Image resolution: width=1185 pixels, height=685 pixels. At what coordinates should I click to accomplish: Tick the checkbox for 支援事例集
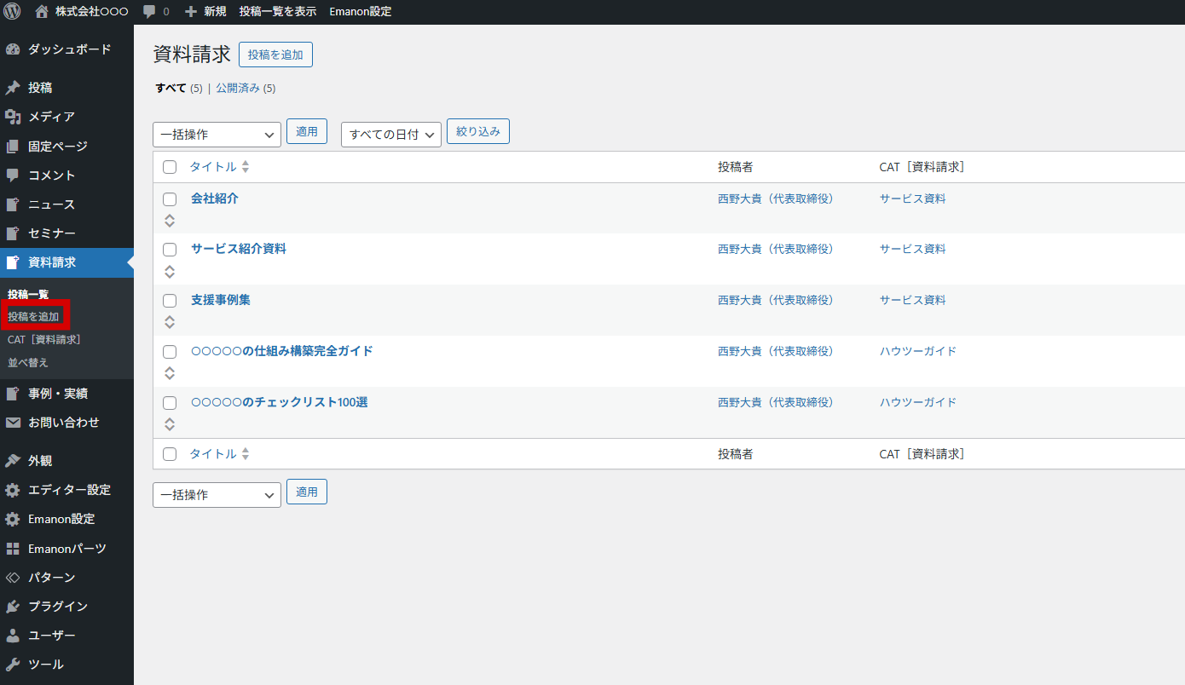[170, 301]
